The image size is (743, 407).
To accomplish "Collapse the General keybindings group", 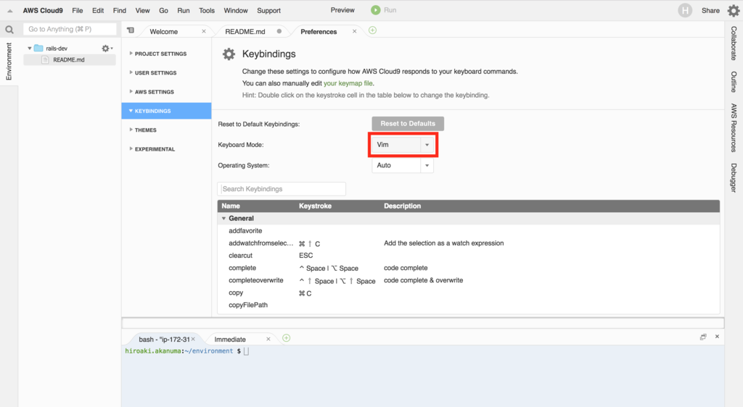I will tap(223, 219).
